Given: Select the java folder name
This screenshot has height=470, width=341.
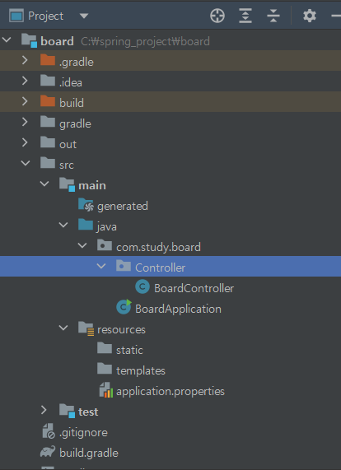Looking at the screenshot, I should pos(107,227).
